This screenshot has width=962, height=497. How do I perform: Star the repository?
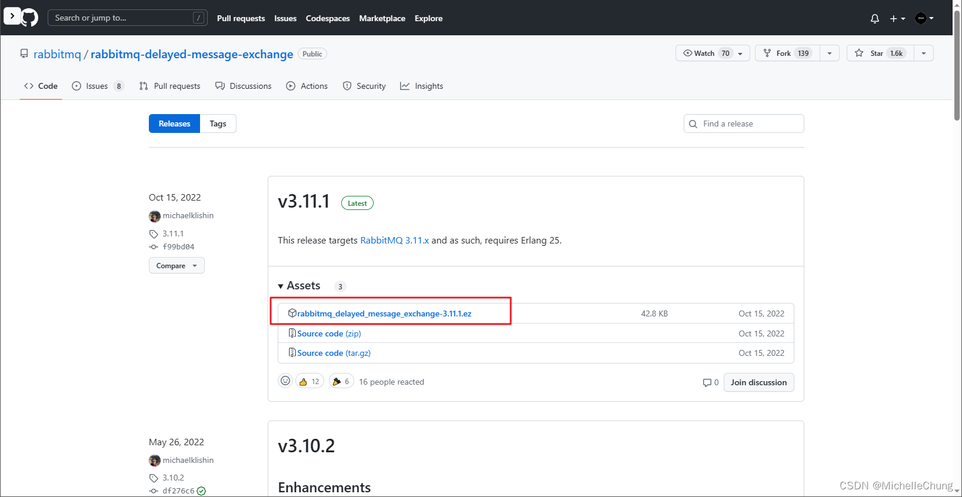pos(880,53)
